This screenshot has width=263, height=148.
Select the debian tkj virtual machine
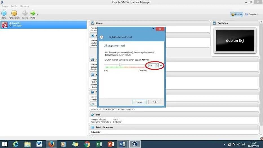coord(44,25)
